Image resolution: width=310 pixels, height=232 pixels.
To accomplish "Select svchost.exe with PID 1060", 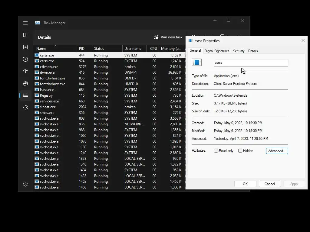I will click(x=110, y=136).
